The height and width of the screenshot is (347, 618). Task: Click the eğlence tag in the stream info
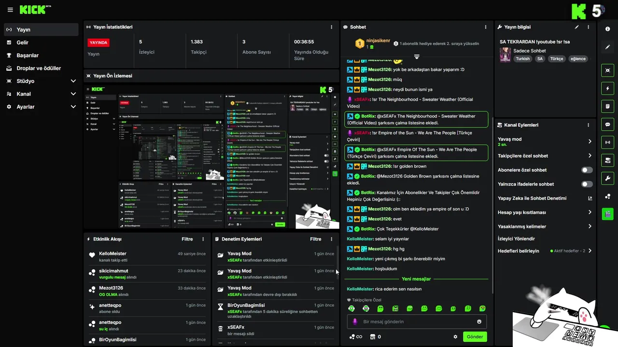[x=578, y=59]
